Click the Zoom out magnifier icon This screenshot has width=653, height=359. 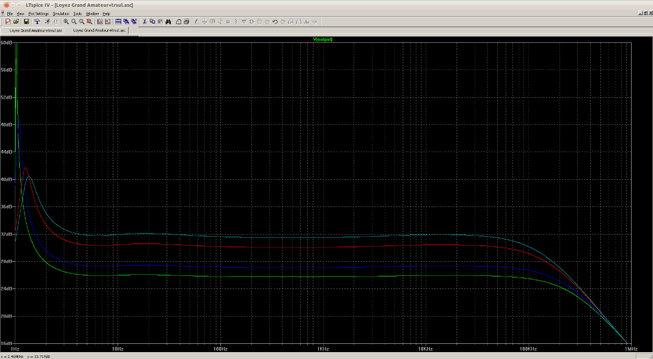(x=82, y=21)
